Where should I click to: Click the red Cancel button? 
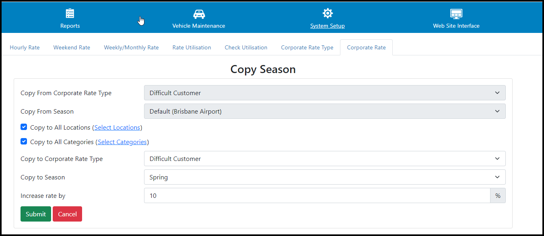point(67,214)
